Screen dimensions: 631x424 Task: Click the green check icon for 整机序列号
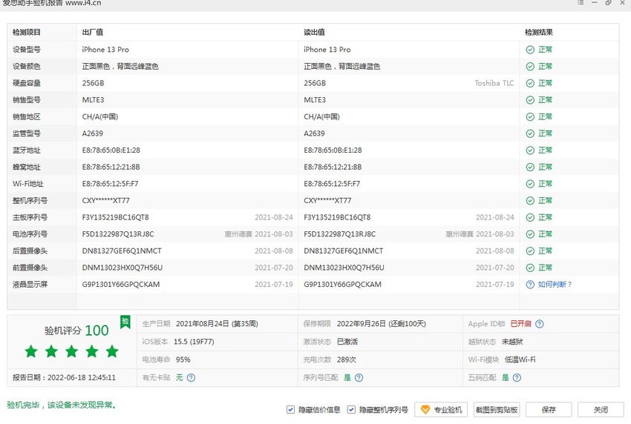pos(530,201)
